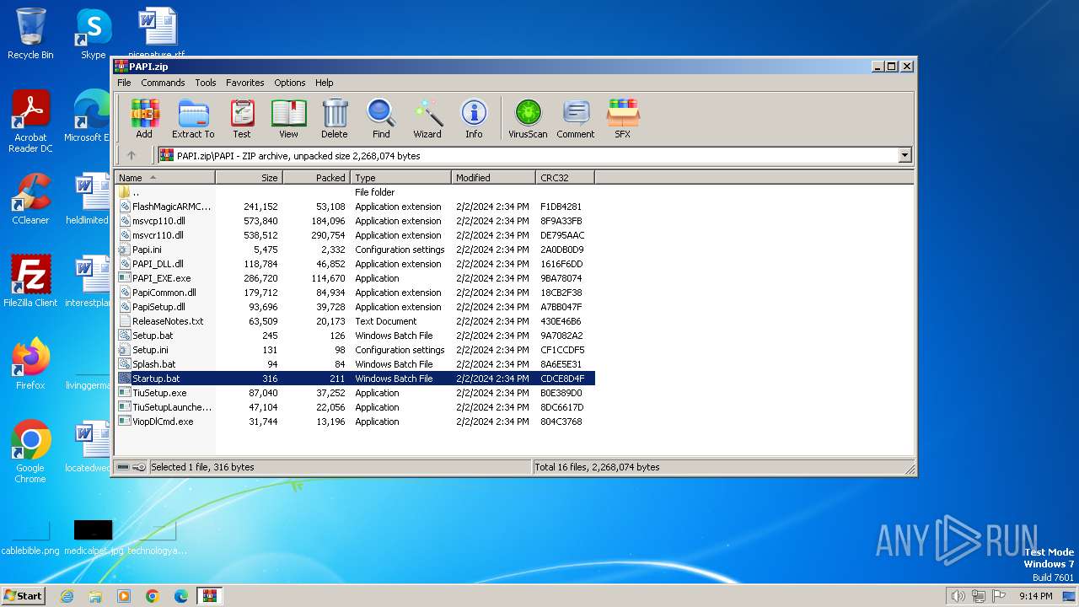Open the Comment tool

pos(576,118)
